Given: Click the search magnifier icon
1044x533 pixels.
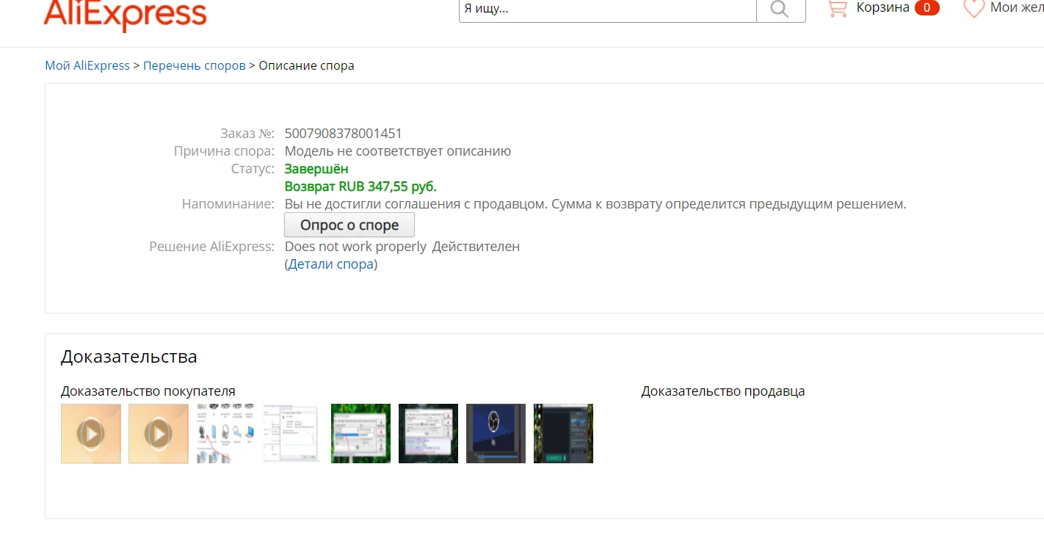Looking at the screenshot, I should tap(780, 9).
